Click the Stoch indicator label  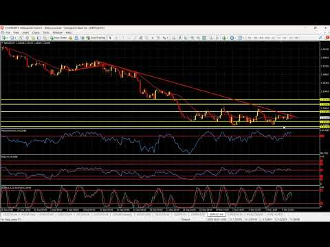pyautogui.click(x=16, y=187)
